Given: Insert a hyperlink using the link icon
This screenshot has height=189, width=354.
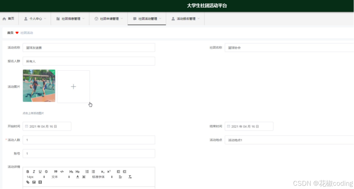Looking at the screenshot, I should pos(28,182).
